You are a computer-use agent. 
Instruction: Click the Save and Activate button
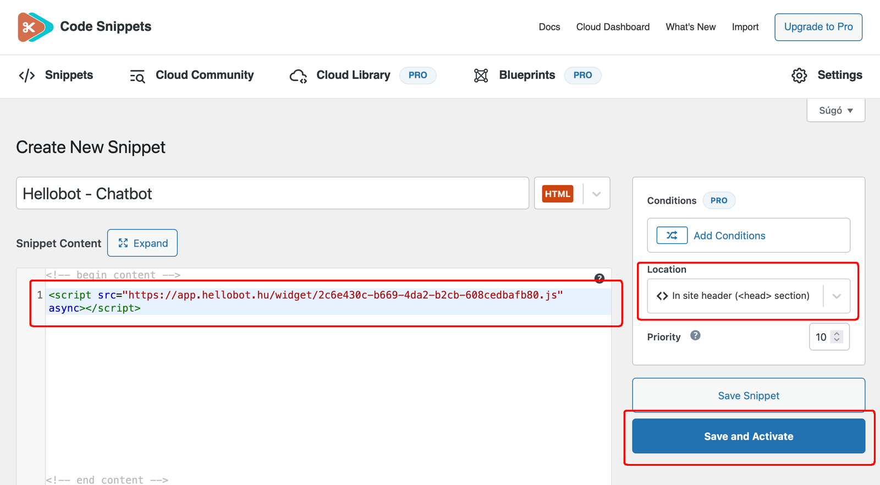point(749,436)
